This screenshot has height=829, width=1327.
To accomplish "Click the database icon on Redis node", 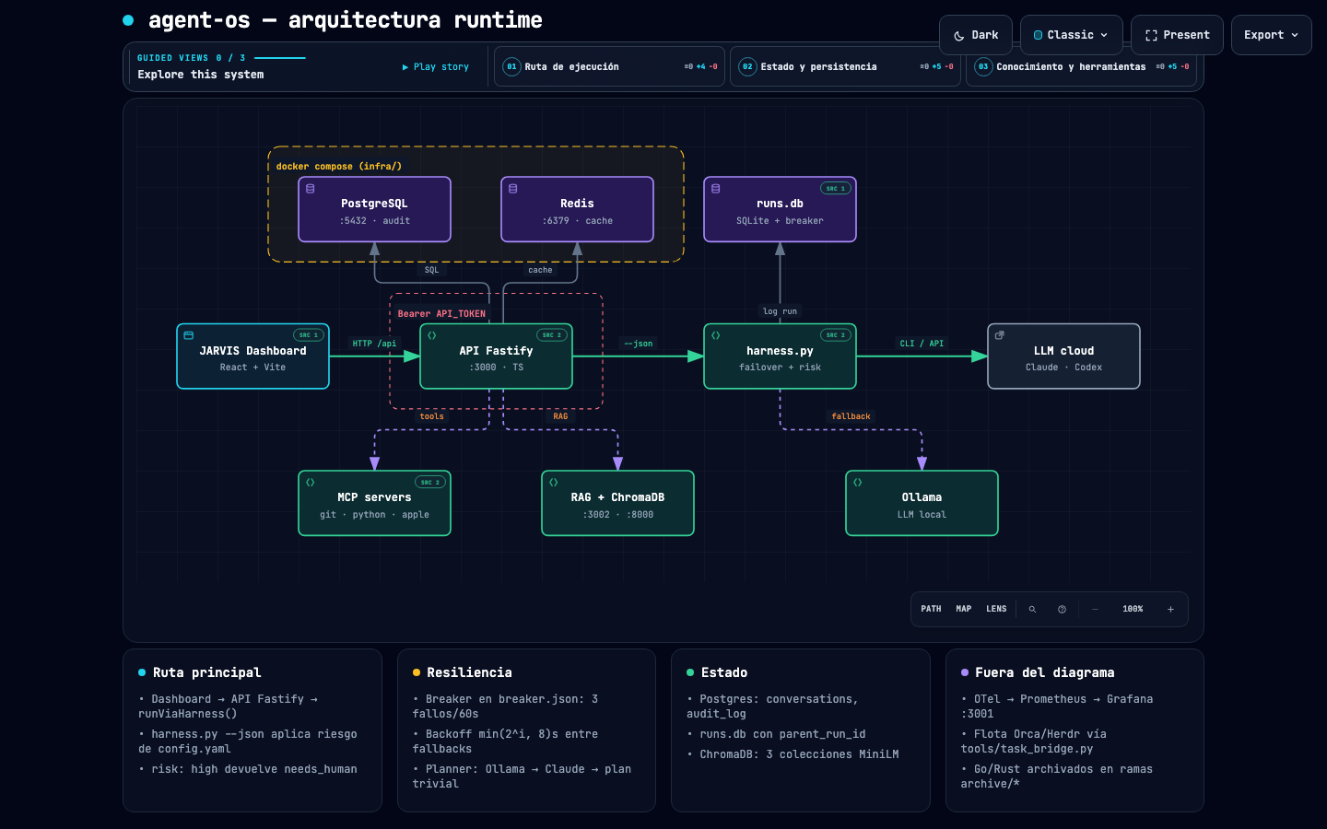I will (x=513, y=189).
